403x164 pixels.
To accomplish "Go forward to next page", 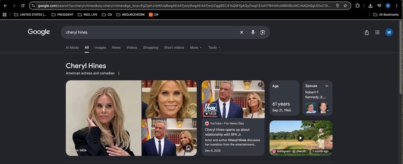I will (14, 6).
